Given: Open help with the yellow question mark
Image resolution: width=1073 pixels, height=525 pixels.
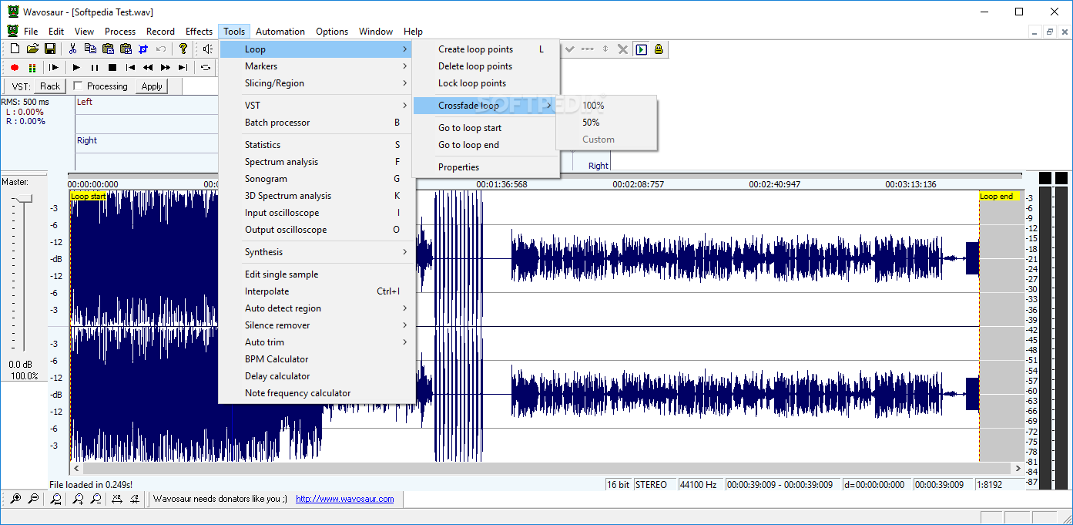Looking at the screenshot, I should 183,49.
